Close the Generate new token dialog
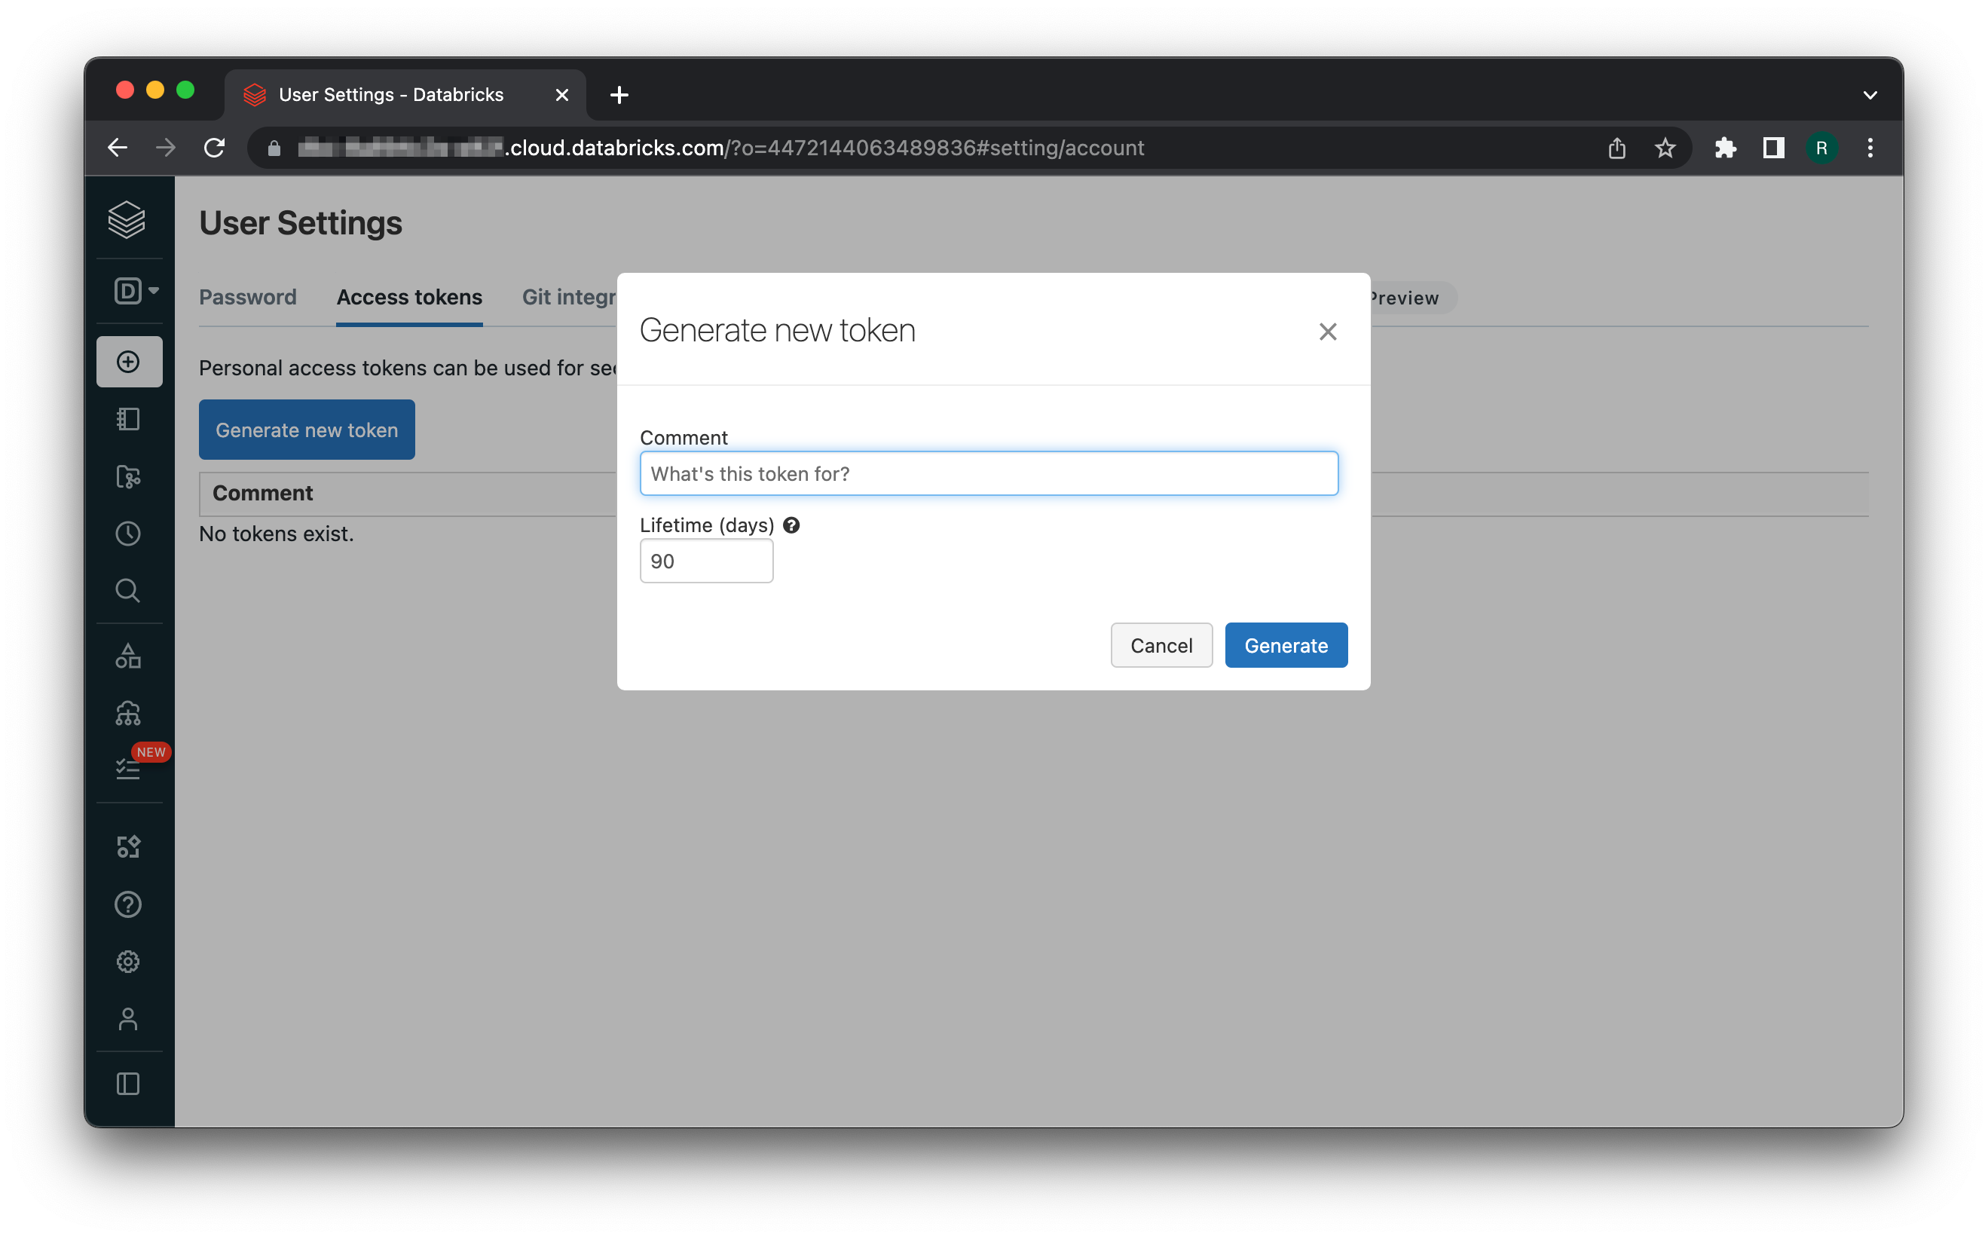Screen dimensions: 1988x1239 pos(1328,331)
